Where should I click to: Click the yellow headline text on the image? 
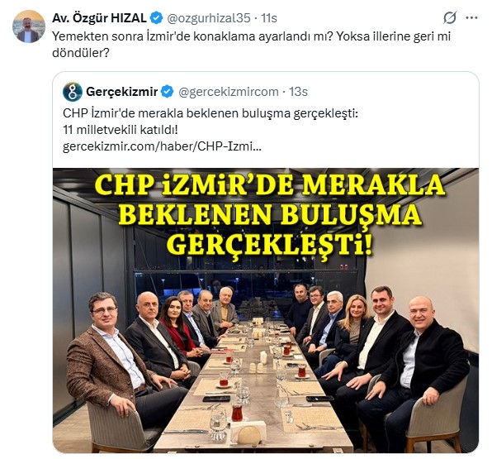point(270,216)
